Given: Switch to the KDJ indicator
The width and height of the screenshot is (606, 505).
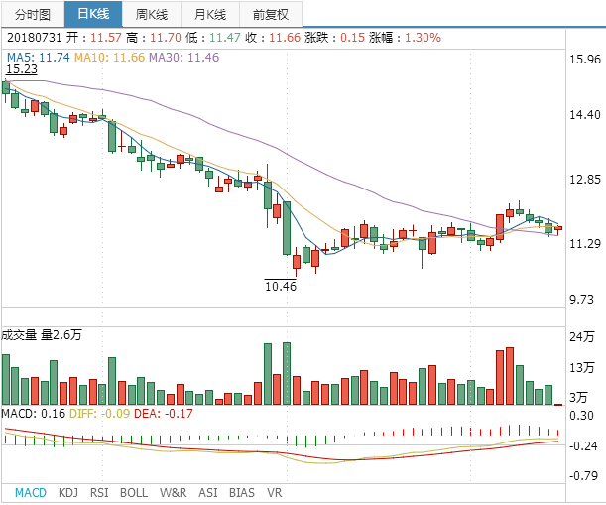Looking at the screenshot, I should 68,493.
